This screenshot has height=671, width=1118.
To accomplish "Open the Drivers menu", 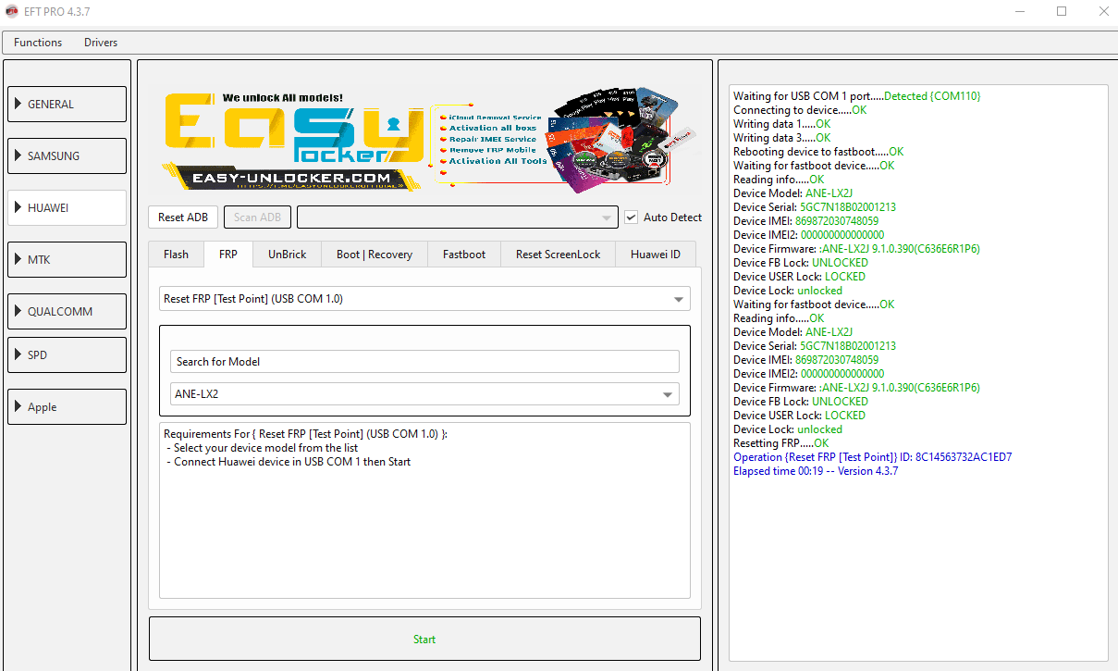I will (101, 43).
